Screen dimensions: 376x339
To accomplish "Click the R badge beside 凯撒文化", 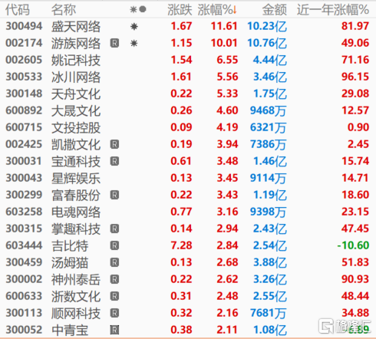I will coord(114,144).
